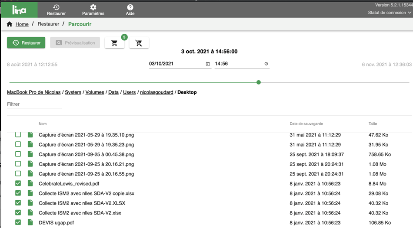The image size is (413, 228).
Task: Open the Aide help menu
Action: pos(130,10)
